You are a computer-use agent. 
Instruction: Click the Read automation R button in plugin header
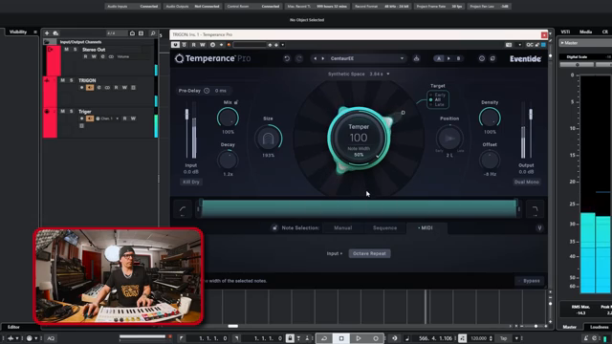(x=193, y=45)
